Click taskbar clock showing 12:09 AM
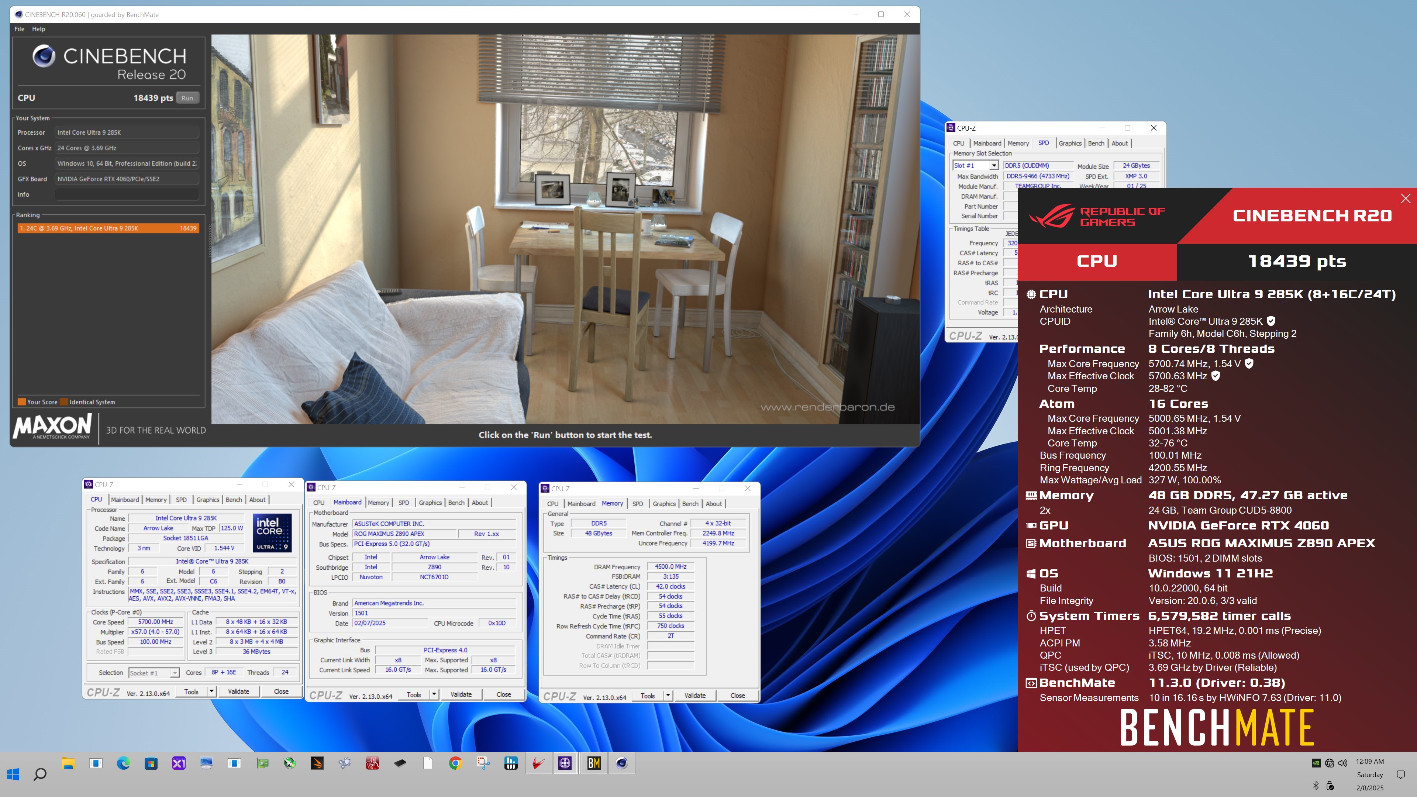1417x797 pixels. point(1370,762)
